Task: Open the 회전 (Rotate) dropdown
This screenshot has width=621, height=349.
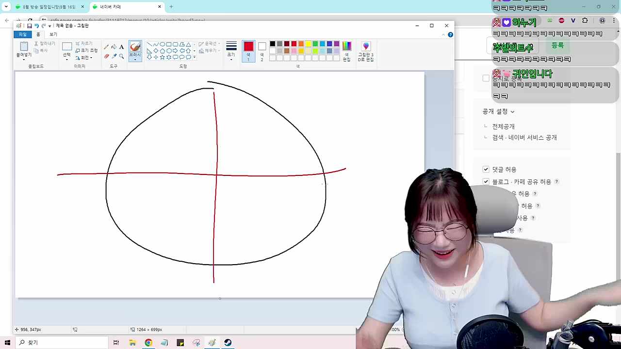Action: click(x=84, y=58)
